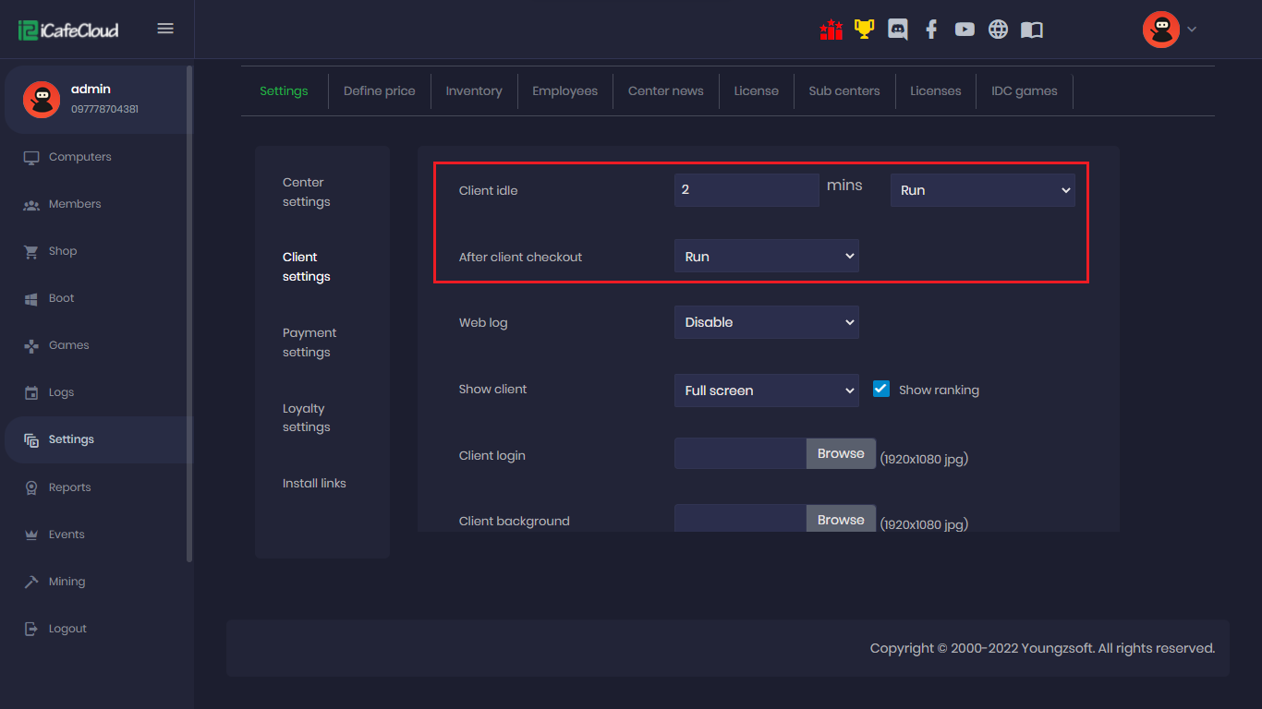Screen dimensions: 1262x709
Task: Click the Computers monitor icon
Action: click(31, 157)
